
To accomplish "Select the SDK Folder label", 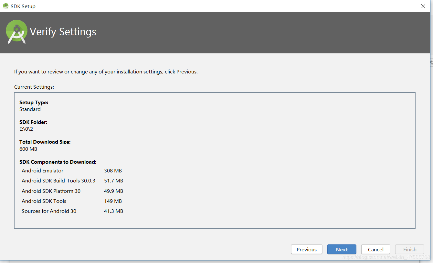I will point(33,122).
